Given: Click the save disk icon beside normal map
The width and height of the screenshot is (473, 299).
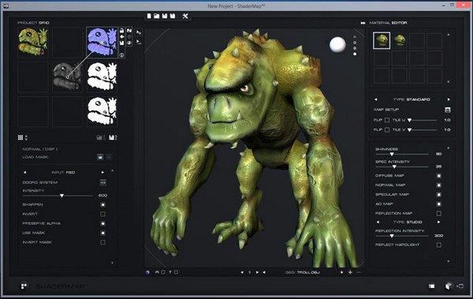Looking at the screenshot, I should (122, 43).
